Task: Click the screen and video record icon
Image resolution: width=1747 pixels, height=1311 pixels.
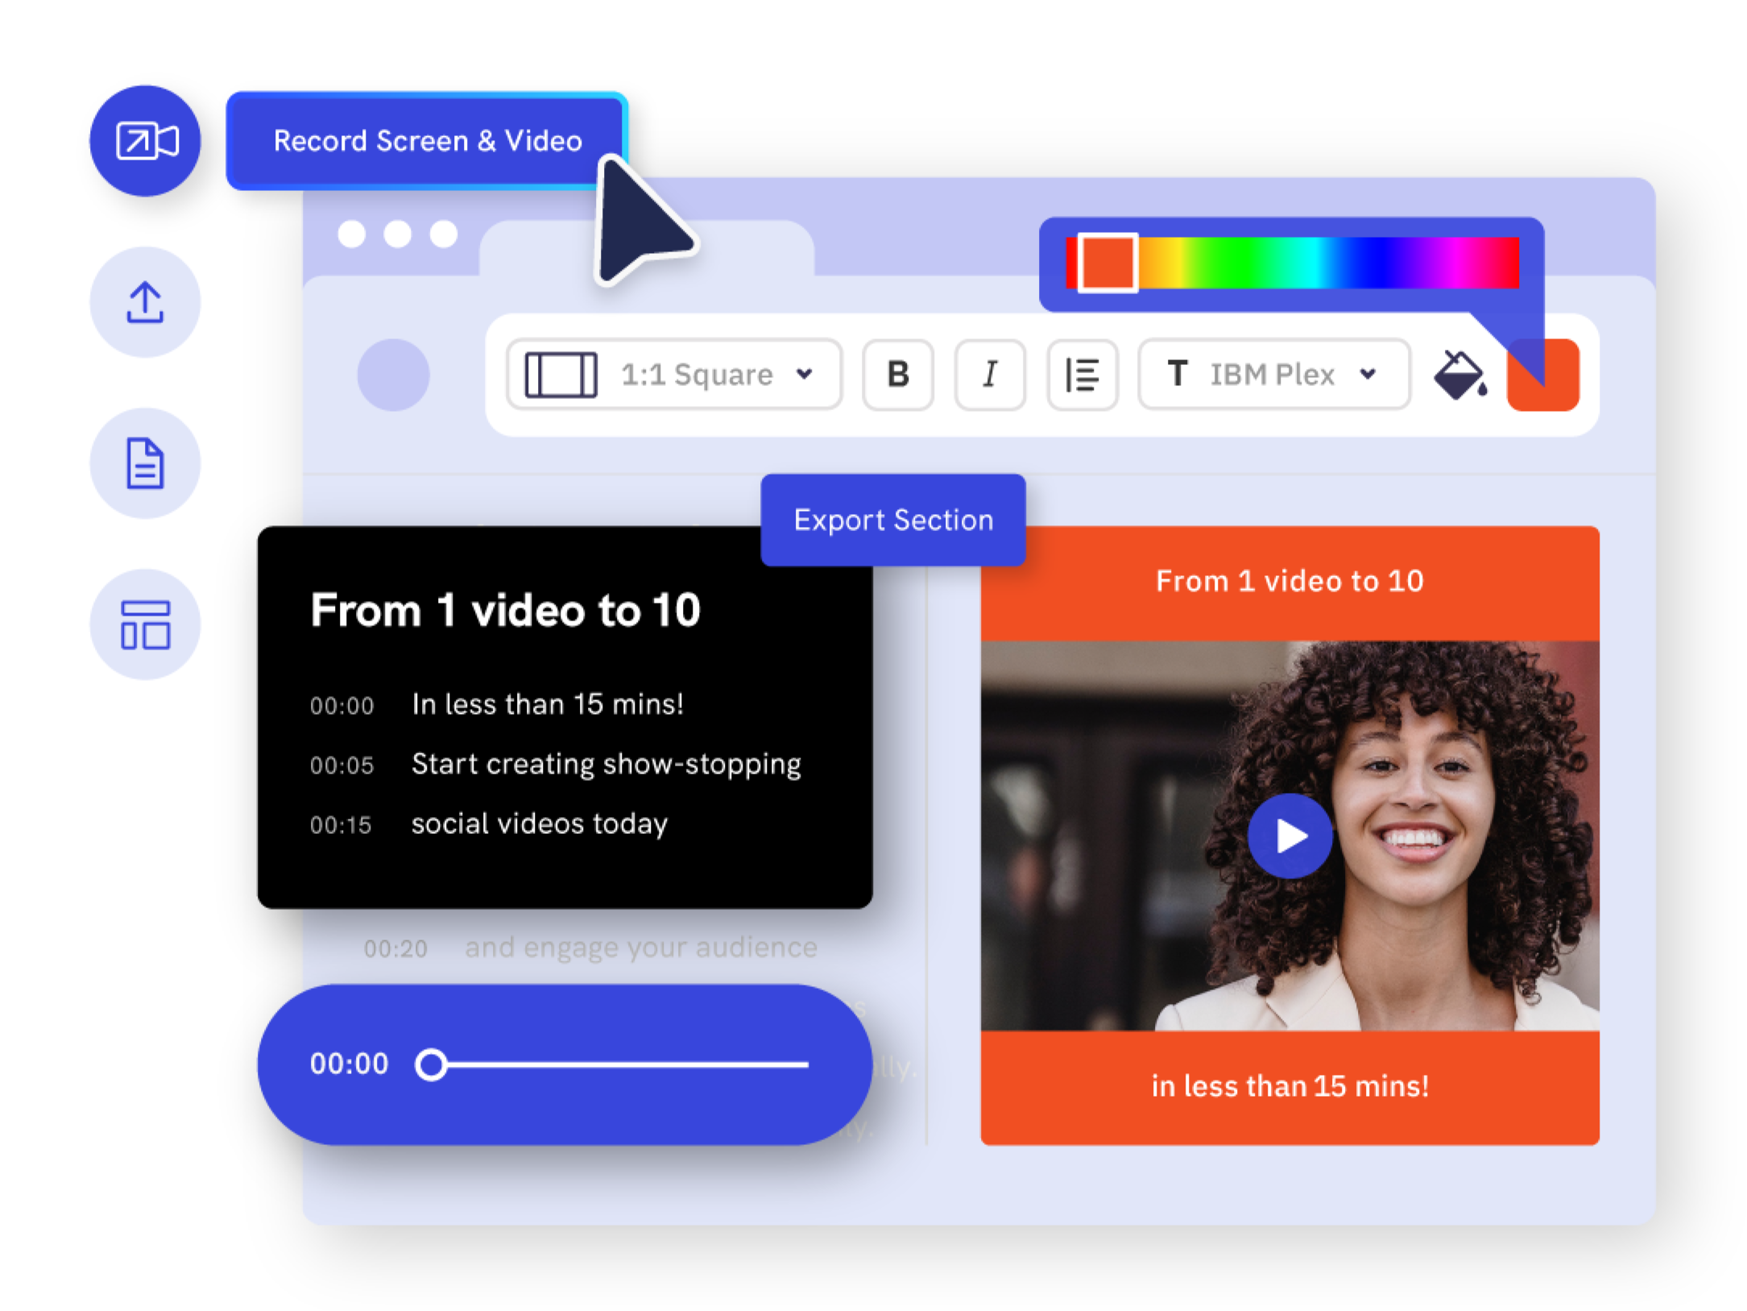Action: coord(145,141)
